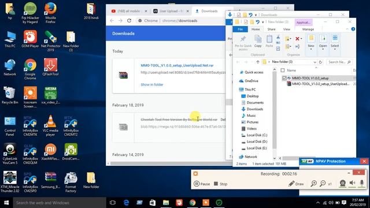Viewport: 370px width, 208px height.
Task: Click the Cut scissors icon in ribbon
Action: (x=278, y=37)
